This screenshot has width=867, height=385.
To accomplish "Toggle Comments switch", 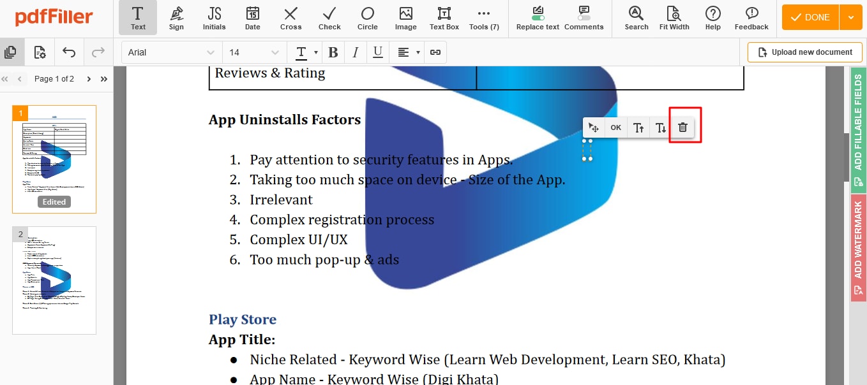I will pos(584,18).
